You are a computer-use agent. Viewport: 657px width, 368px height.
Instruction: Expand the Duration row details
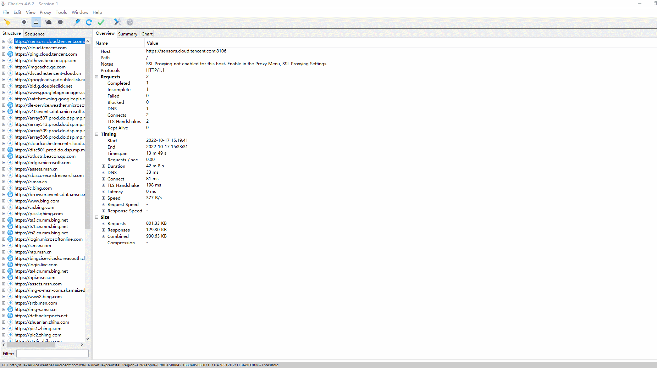point(104,166)
